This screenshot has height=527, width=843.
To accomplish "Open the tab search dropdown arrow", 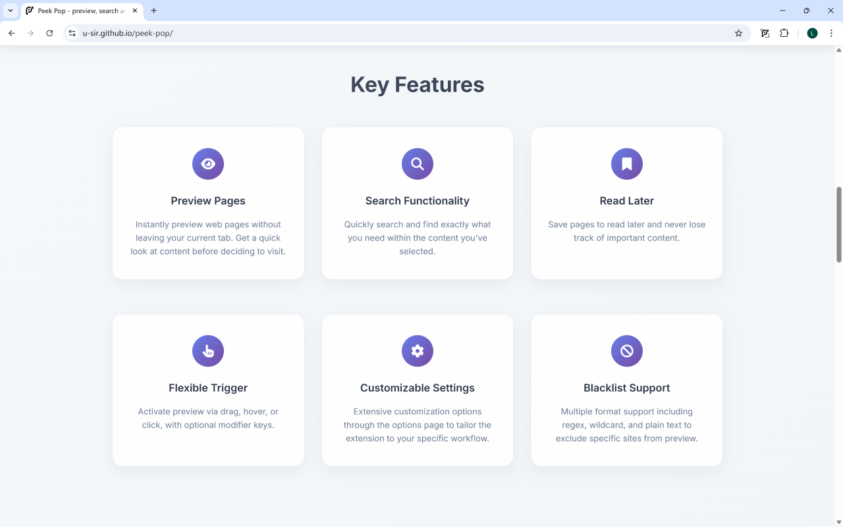I will (11, 11).
